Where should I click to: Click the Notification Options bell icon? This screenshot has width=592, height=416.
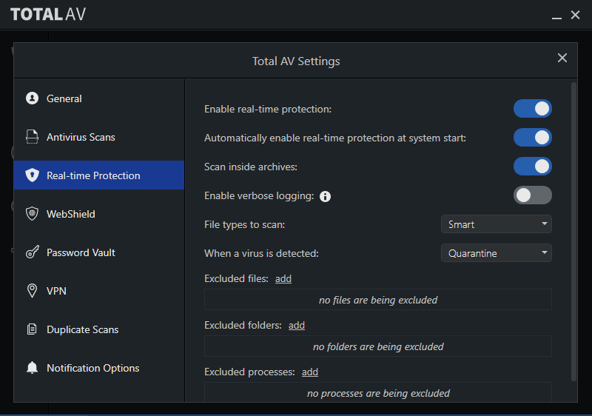[x=32, y=368]
